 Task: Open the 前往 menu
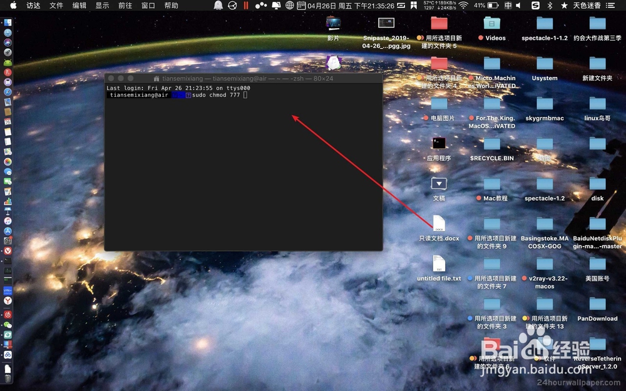tap(125, 6)
